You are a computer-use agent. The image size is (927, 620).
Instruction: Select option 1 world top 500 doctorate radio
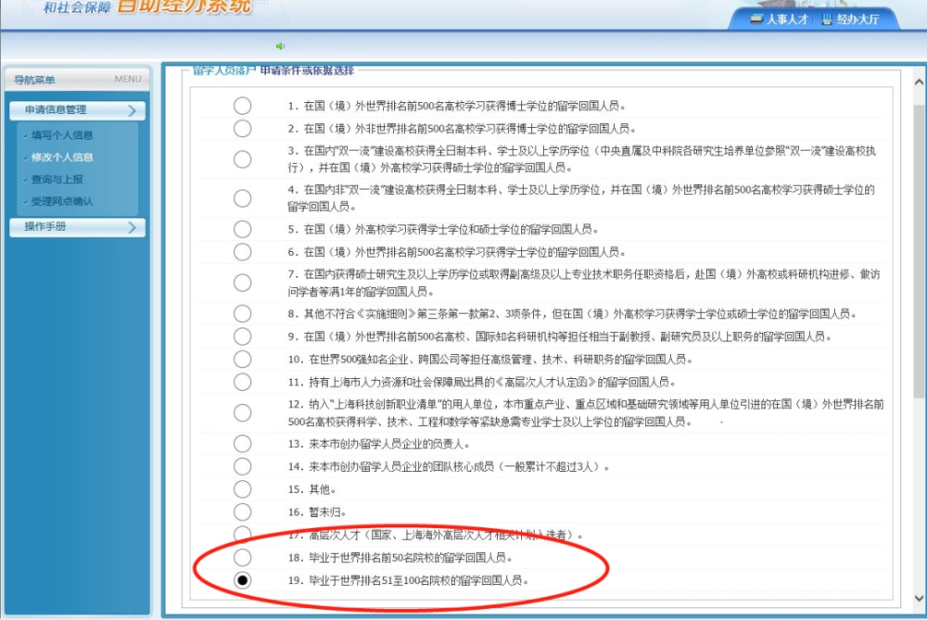[242, 106]
